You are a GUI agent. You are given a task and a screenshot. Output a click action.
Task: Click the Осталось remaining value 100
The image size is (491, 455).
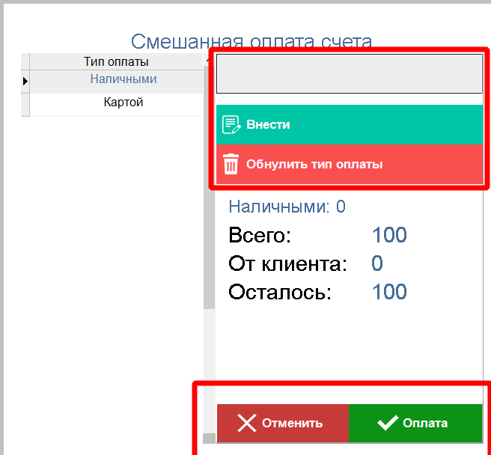(389, 291)
